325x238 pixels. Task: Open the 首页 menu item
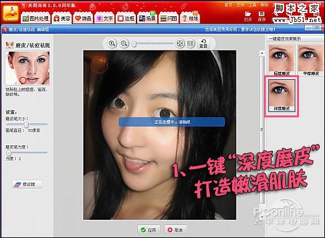click(x=228, y=5)
